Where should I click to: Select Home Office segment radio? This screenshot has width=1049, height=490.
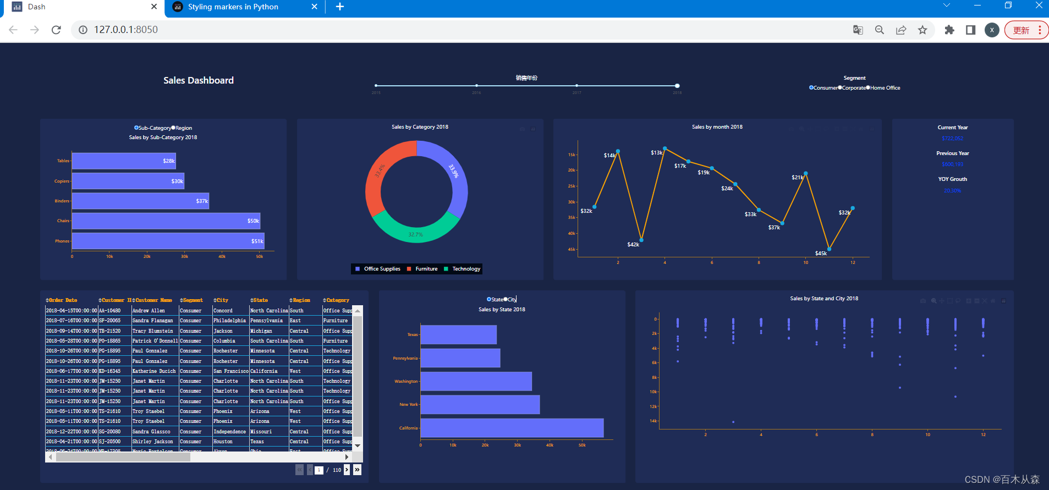pos(868,87)
